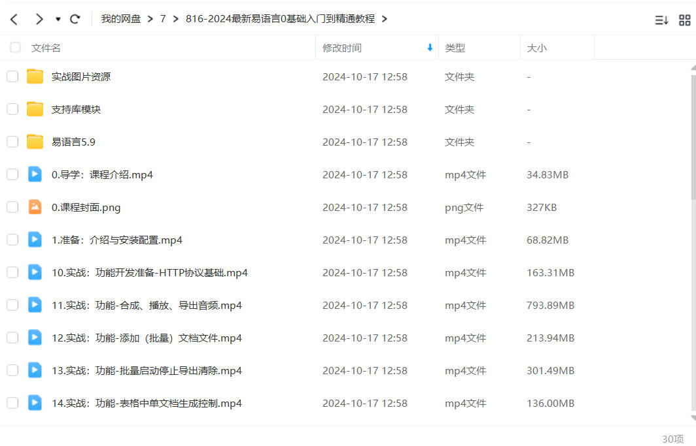Refresh the file list
The height and width of the screenshot is (446, 696).
coord(75,19)
